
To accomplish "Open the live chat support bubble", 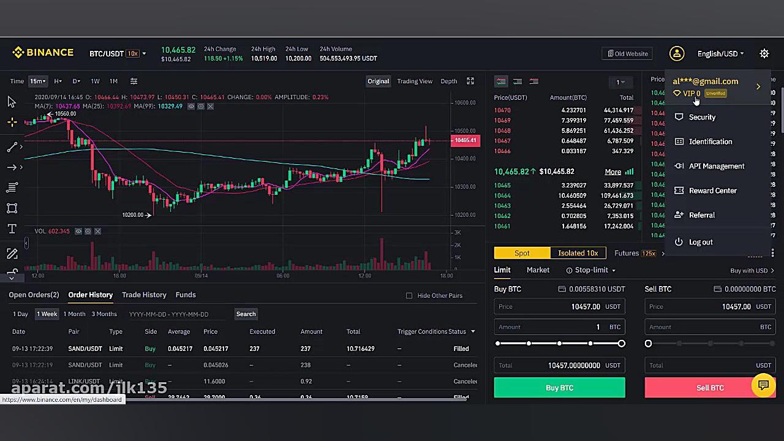I will coord(763,385).
